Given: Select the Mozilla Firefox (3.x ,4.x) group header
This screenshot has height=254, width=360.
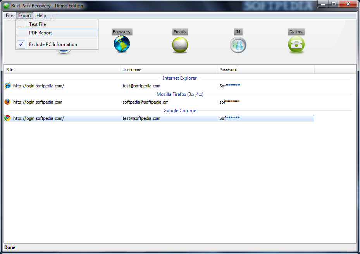Looking at the screenshot, I should click(x=180, y=94).
